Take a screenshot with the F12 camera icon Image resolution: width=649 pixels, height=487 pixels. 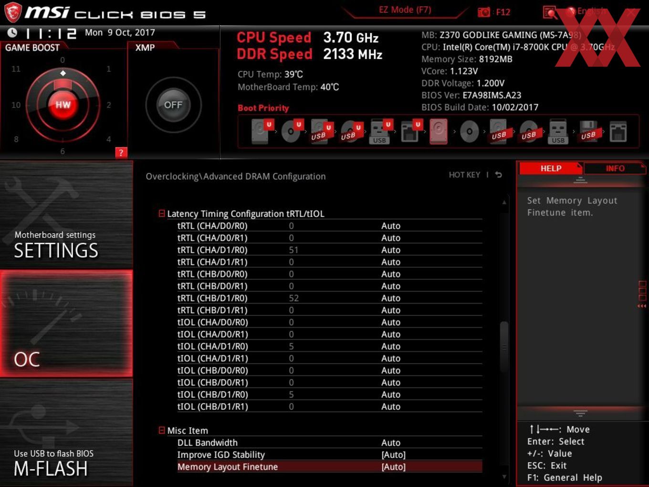tap(483, 12)
